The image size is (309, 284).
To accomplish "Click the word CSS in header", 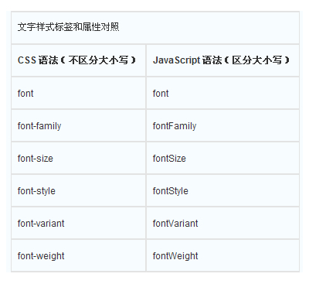I will click(27, 60).
